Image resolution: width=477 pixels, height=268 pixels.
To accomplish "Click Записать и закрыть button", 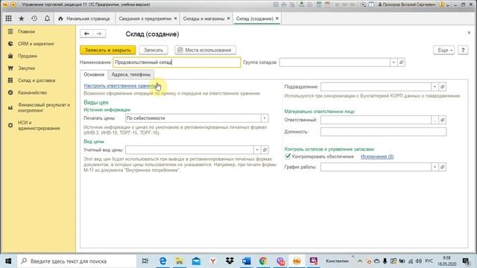I will pos(107,50).
